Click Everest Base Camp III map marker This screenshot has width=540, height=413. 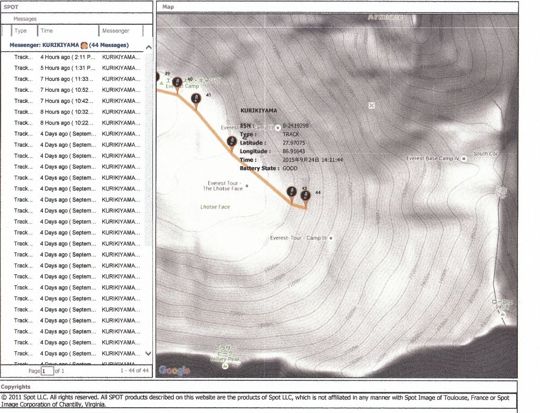(x=278, y=128)
